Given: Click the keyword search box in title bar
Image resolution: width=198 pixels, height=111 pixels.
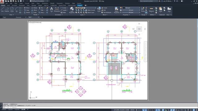Looking at the screenshot, I should point(149,1).
